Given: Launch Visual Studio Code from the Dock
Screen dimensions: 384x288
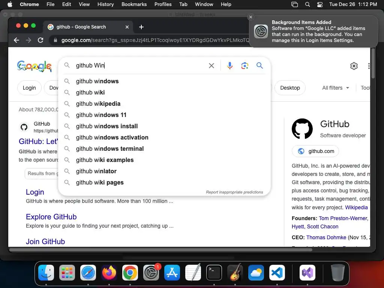Looking at the screenshot, I should click(x=277, y=273).
